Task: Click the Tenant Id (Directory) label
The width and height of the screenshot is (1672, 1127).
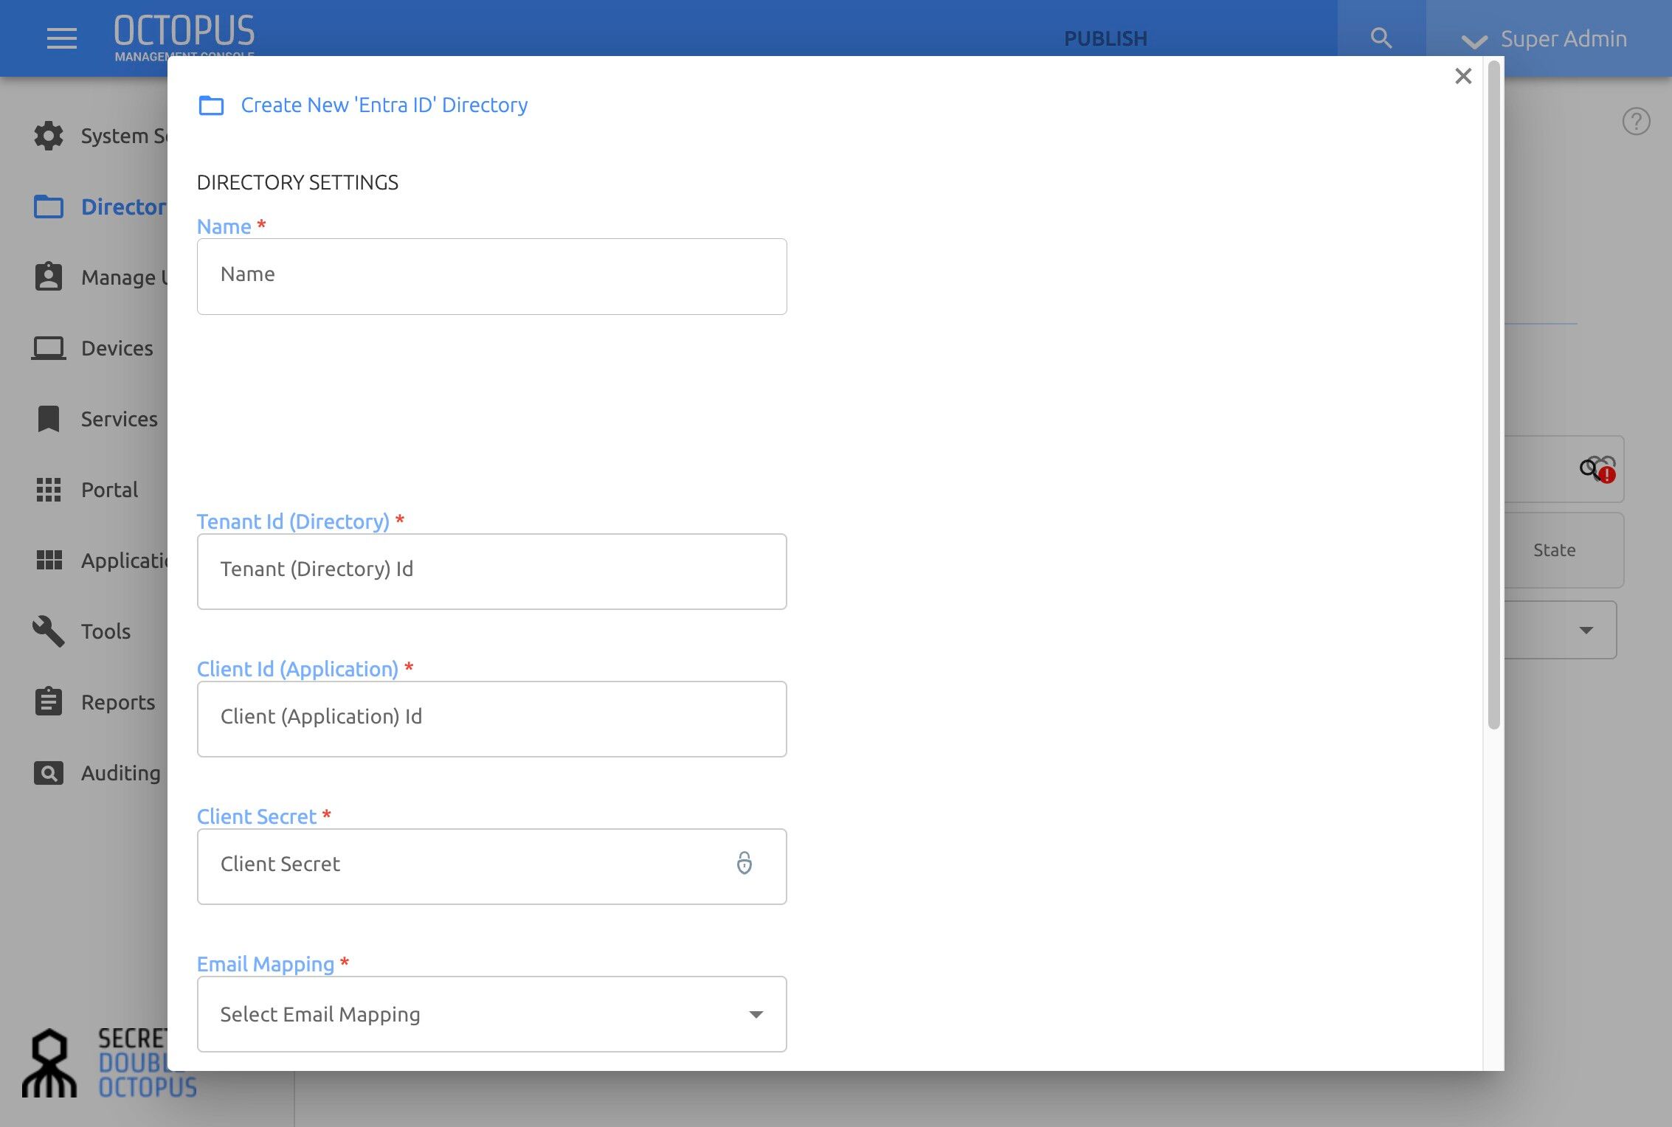Action: 293,521
